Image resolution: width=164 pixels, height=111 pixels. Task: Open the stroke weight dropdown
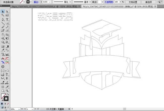[50, 2]
